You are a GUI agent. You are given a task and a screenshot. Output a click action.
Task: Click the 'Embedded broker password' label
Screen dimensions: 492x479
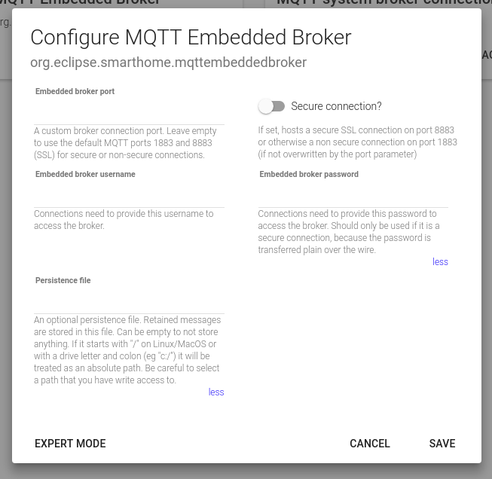click(x=309, y=175)
